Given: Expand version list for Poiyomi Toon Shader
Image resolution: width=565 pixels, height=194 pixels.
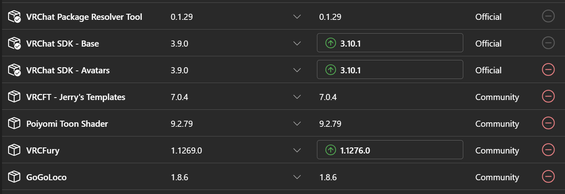Looking at the screenshot, I should 297,124.
